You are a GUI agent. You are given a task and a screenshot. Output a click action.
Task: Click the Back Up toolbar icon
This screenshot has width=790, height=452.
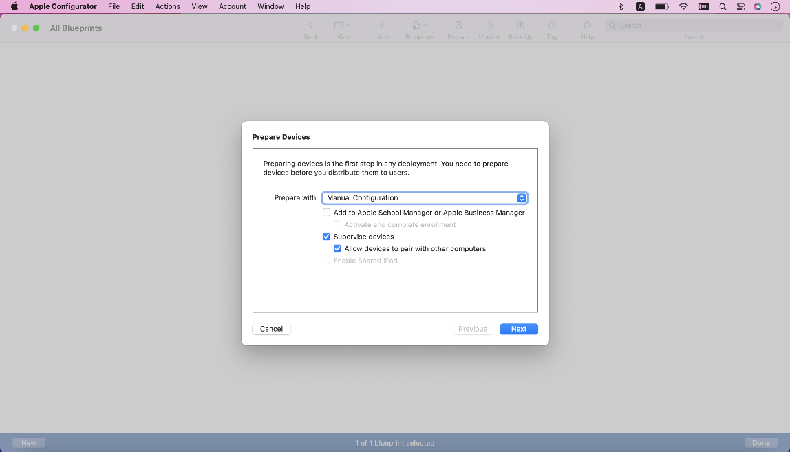click(x=520, y=25)
